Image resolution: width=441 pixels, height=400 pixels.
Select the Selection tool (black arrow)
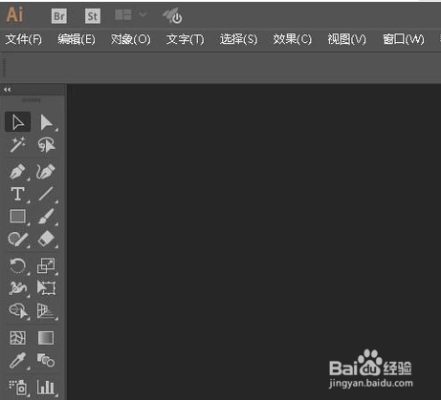coord(18,122)
